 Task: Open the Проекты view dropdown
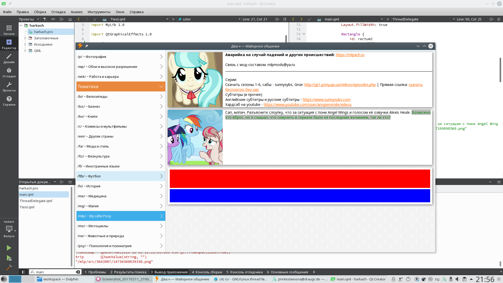(x=29, y=19)
